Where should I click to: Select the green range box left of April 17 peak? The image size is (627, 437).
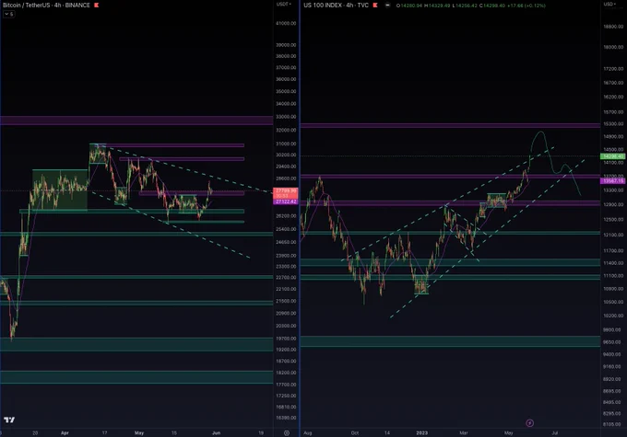60,190
